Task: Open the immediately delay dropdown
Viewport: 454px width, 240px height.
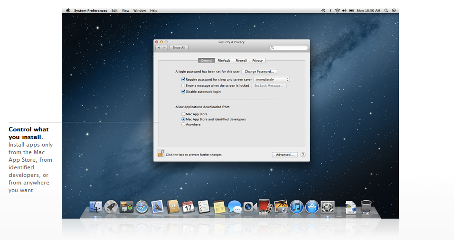Action: 272,80
